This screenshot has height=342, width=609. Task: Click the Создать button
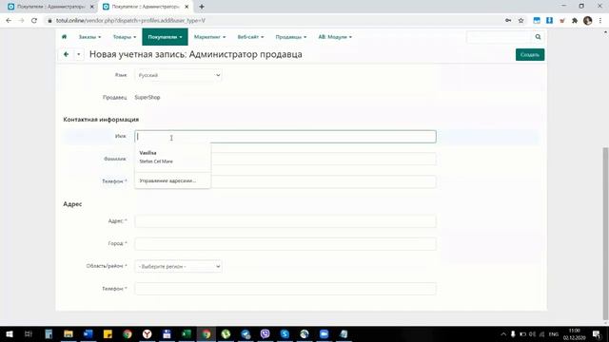click(x=530, y=55)
